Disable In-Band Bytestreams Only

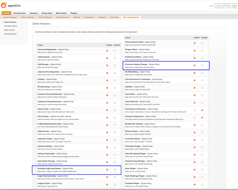tap(115, 125)
